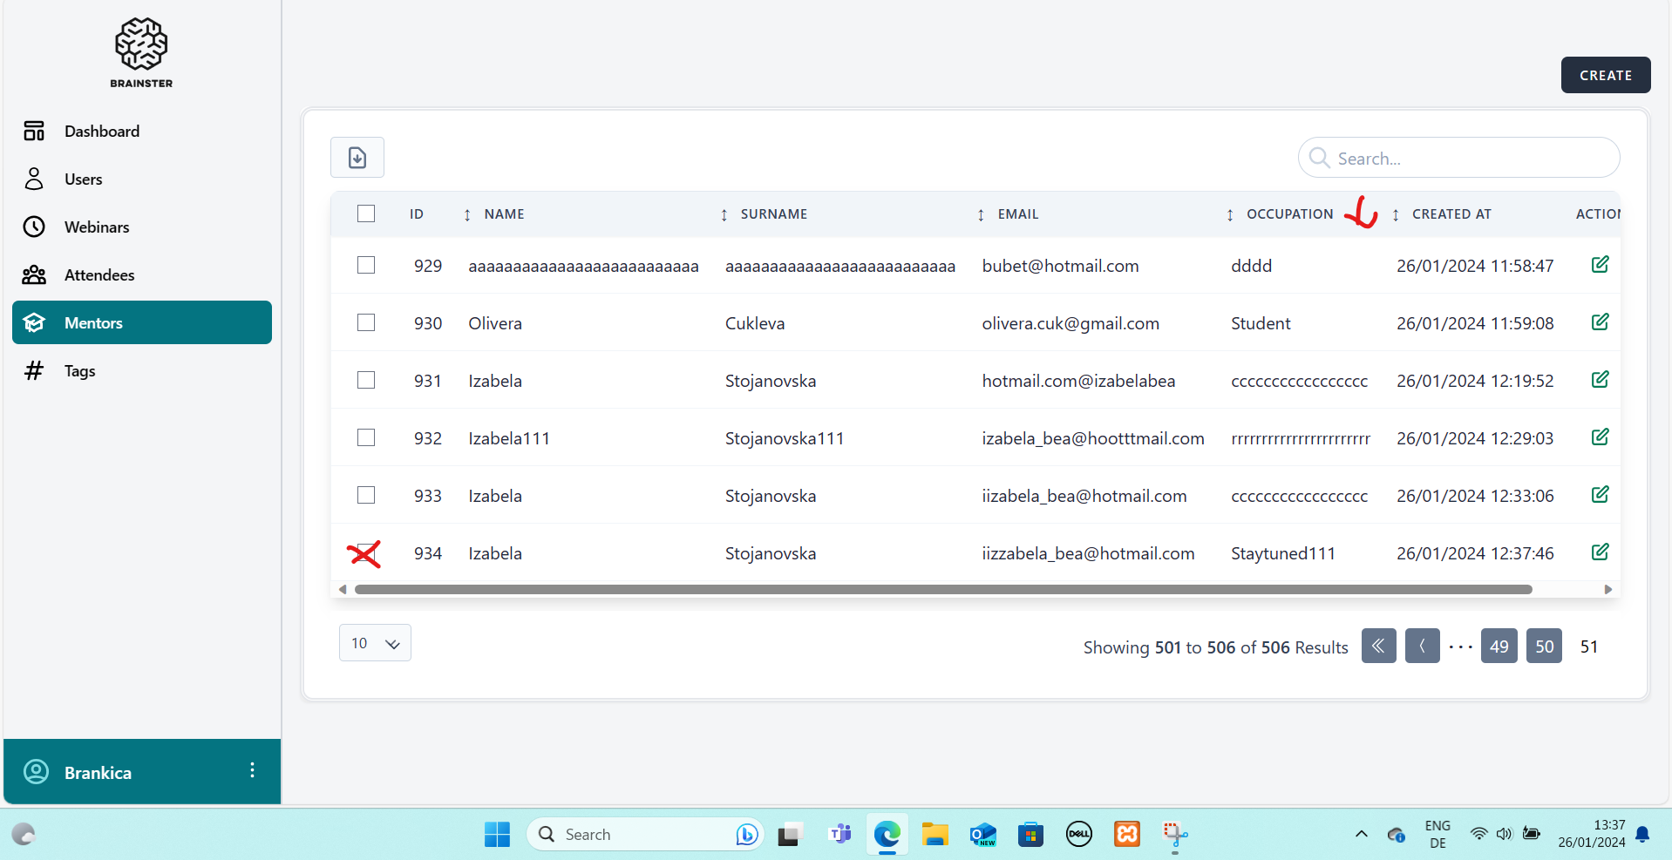Click the CREATE button
This screenshot has height=860, width=1672.
tap(1605, 75)
